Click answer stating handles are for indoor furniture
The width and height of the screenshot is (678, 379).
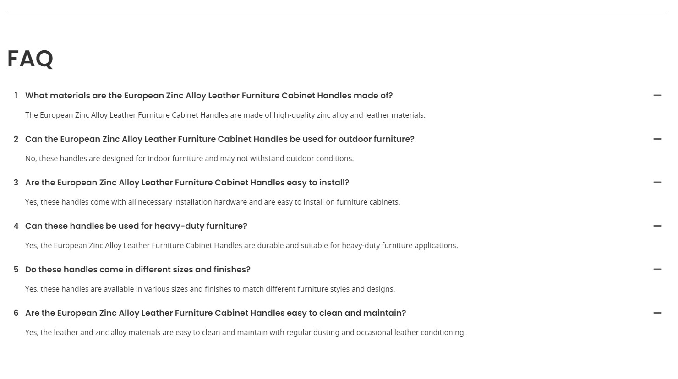click(x=190, y=158)
